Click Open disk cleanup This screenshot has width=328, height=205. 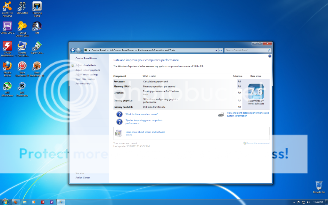[x=85, y=79]
